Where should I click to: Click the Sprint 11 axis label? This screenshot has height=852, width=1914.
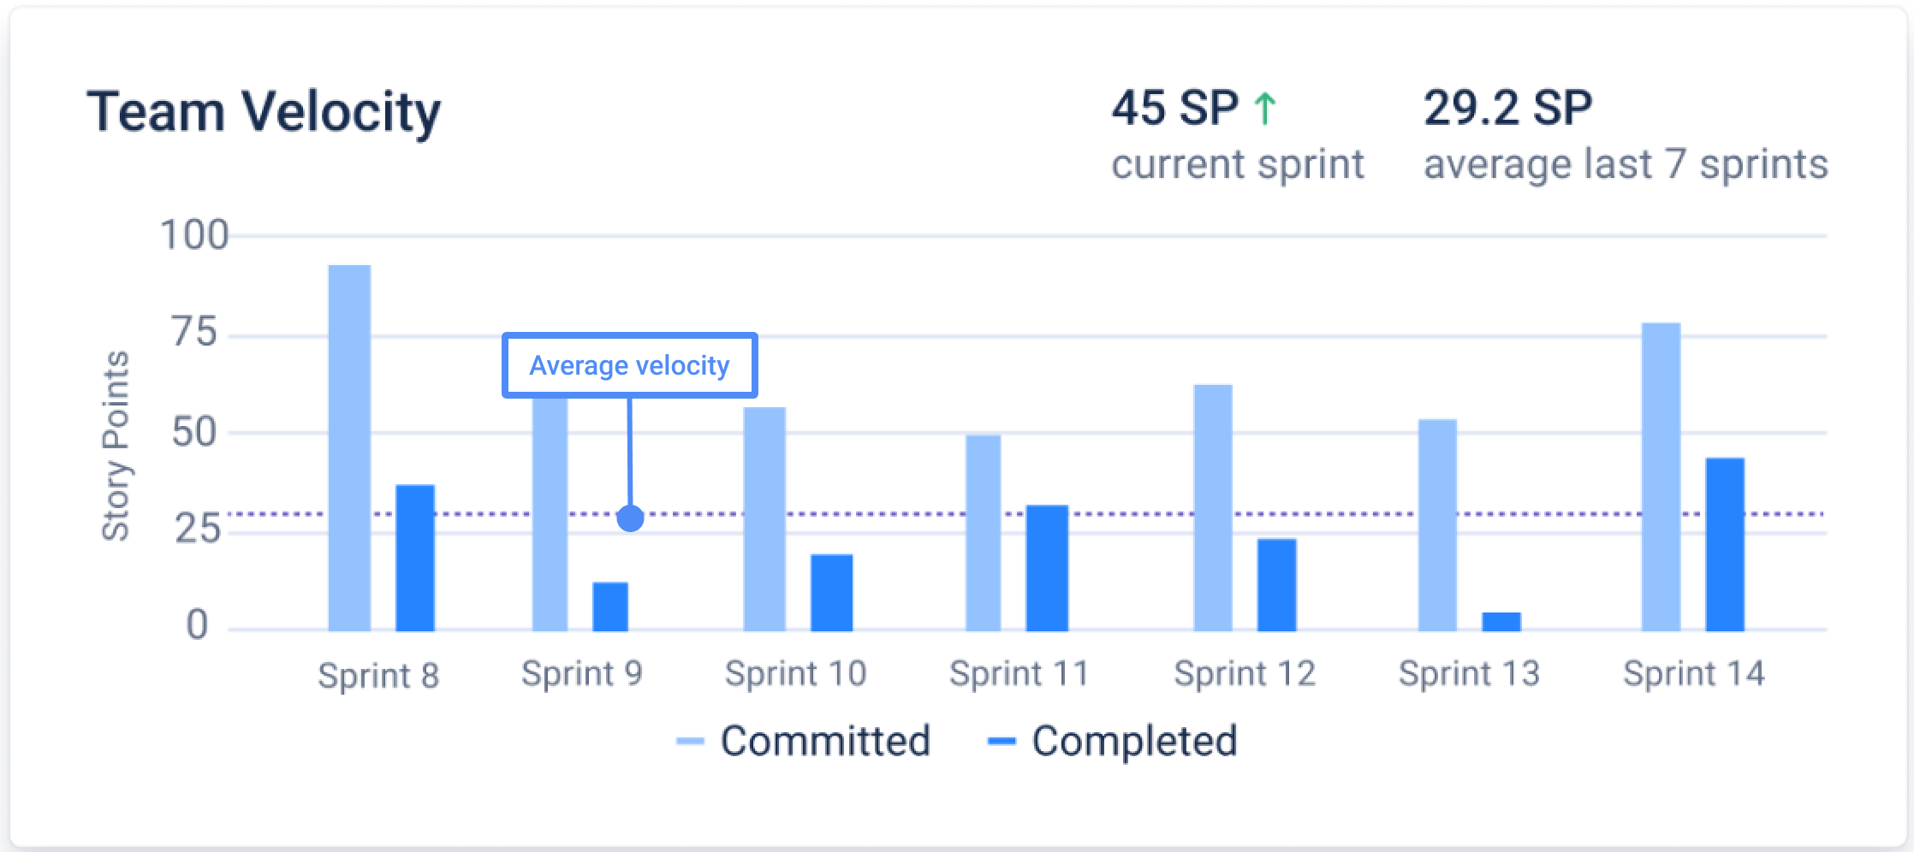click(x=1019, y=674)
